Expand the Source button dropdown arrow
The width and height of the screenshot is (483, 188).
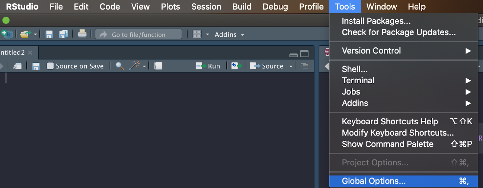[291, 66]
